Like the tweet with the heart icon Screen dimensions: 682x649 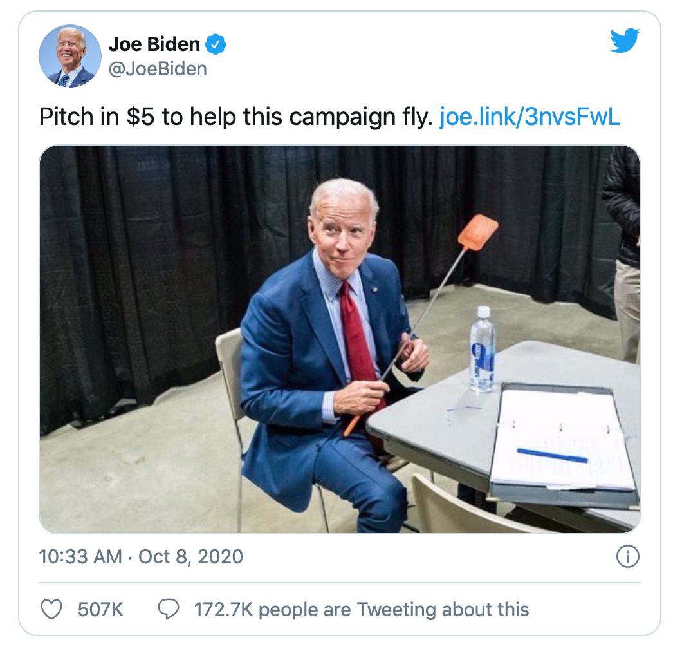pyautogui.click(x=51, y=609)
